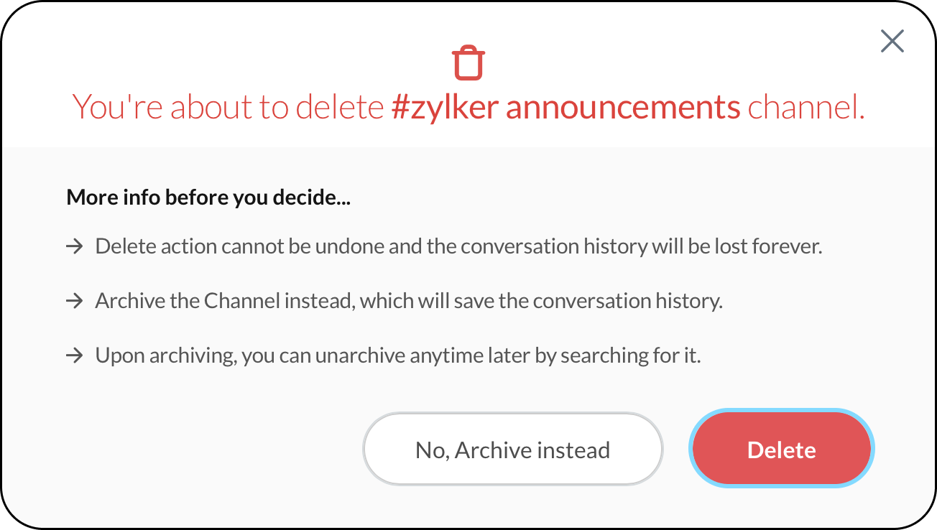Close the delete channel dialog

click(892, 41)
